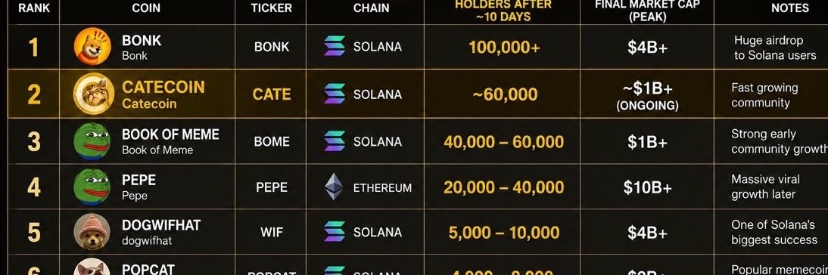Open the dogwifhat dog avatar

click(x=92, y=232)
